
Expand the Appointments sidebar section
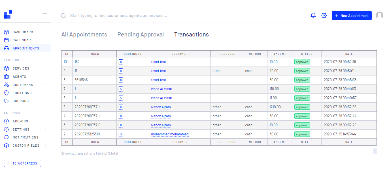pyautogui.click(x=45, y=48)
